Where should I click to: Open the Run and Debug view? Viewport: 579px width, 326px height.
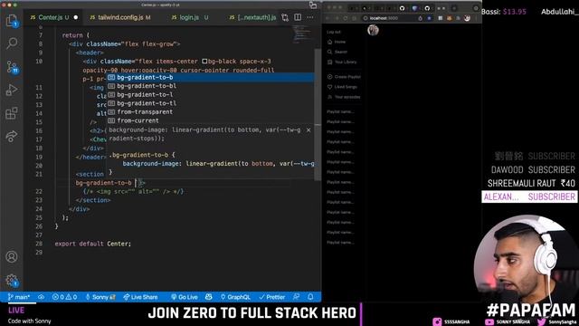pyautogui.click(x=12, y=90)
